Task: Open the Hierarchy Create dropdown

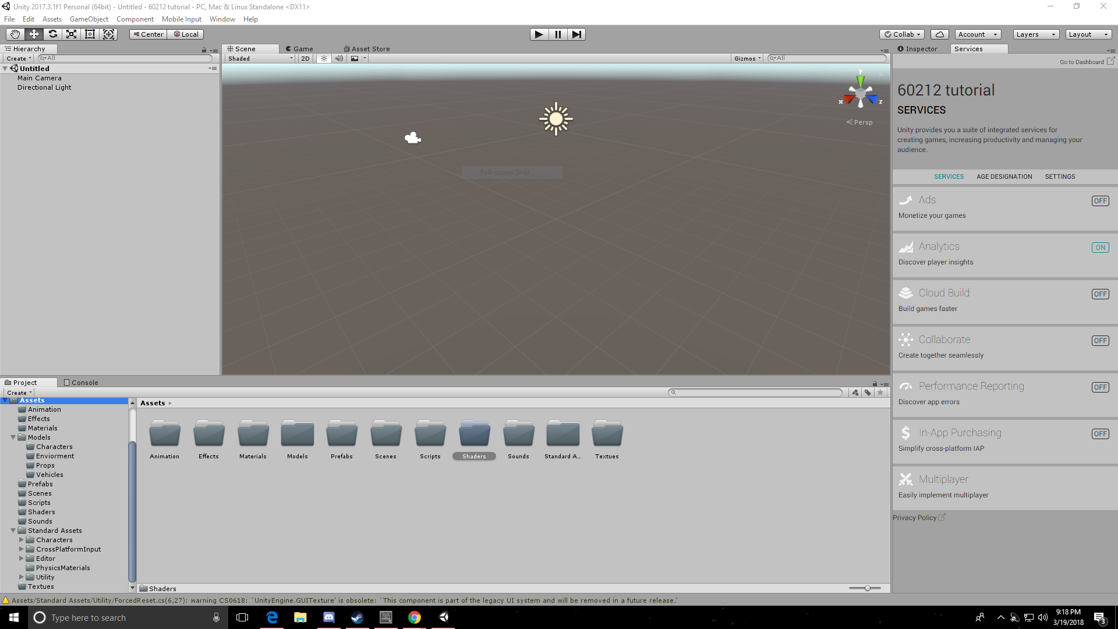Action: (x=19, y=58)
